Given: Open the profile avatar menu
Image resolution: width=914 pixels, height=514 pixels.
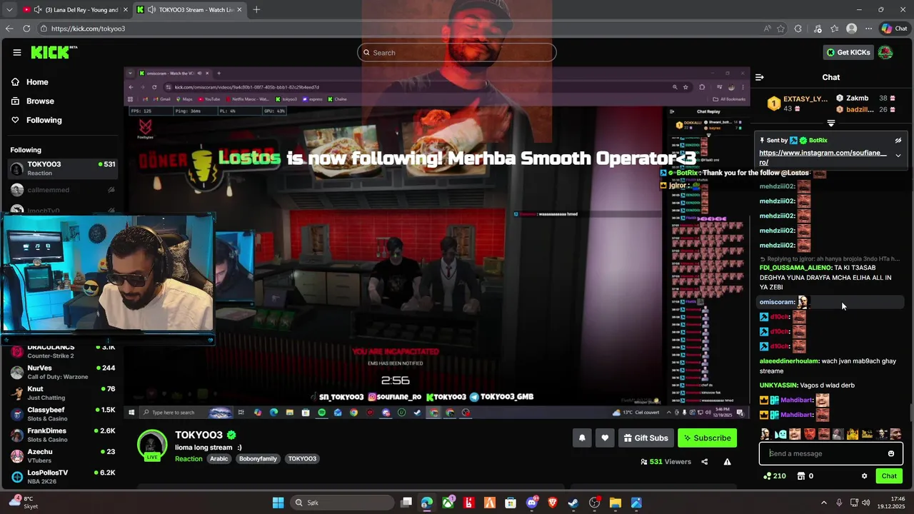Looking at the screenshot, I should pyautogui.click(x=885, y=52).
